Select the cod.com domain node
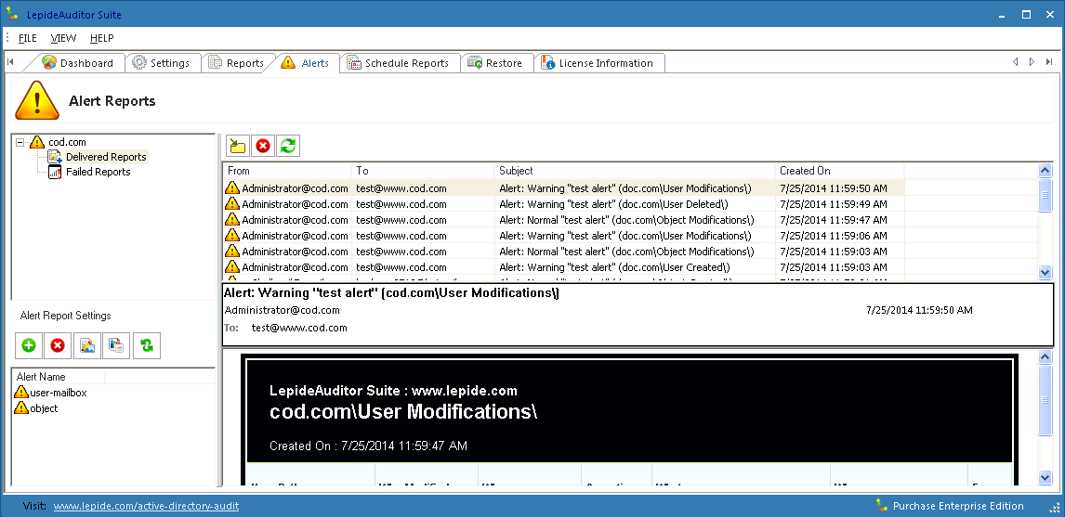1065x517 pixels. click(67, 143)
